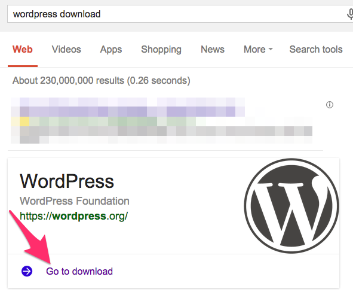Select the Web results tab

coord(23,50)
